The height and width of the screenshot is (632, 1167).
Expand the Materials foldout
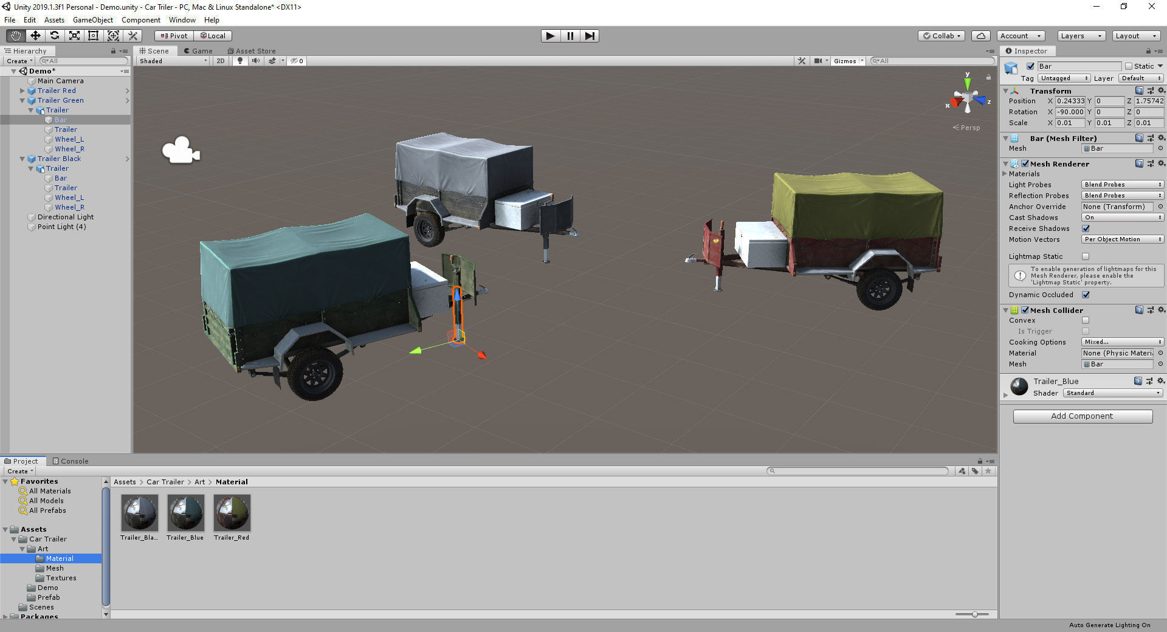point(1005,174)
